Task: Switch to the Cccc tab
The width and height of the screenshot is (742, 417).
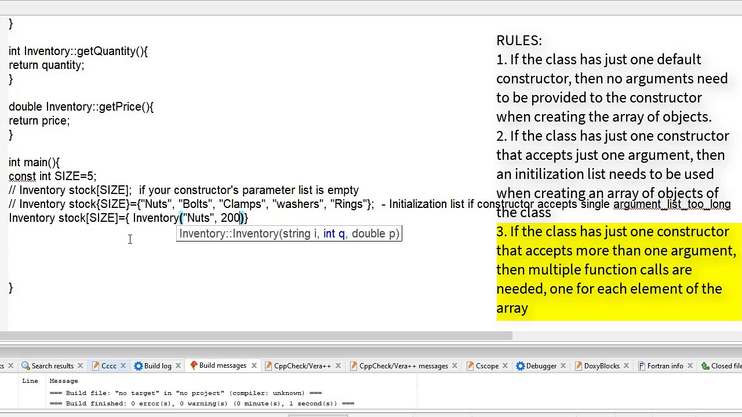Action: (108, 366)
